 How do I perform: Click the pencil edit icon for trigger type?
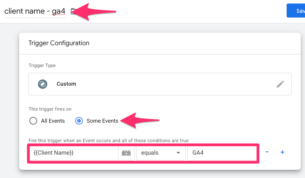[x=280, y=84]
